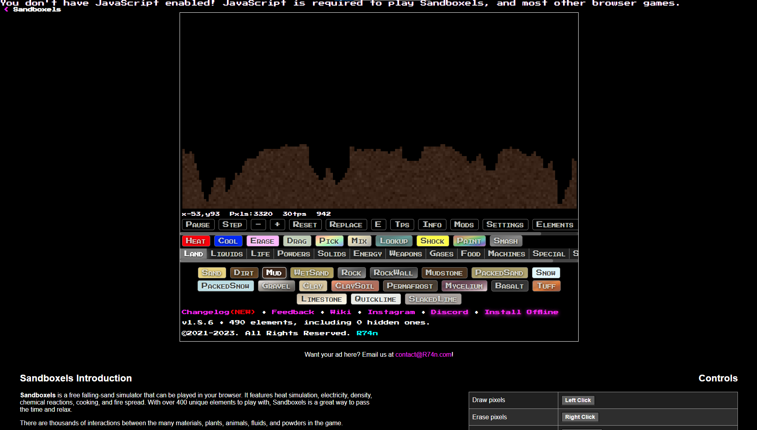Switch to the Machines category tab

(507, 254)
